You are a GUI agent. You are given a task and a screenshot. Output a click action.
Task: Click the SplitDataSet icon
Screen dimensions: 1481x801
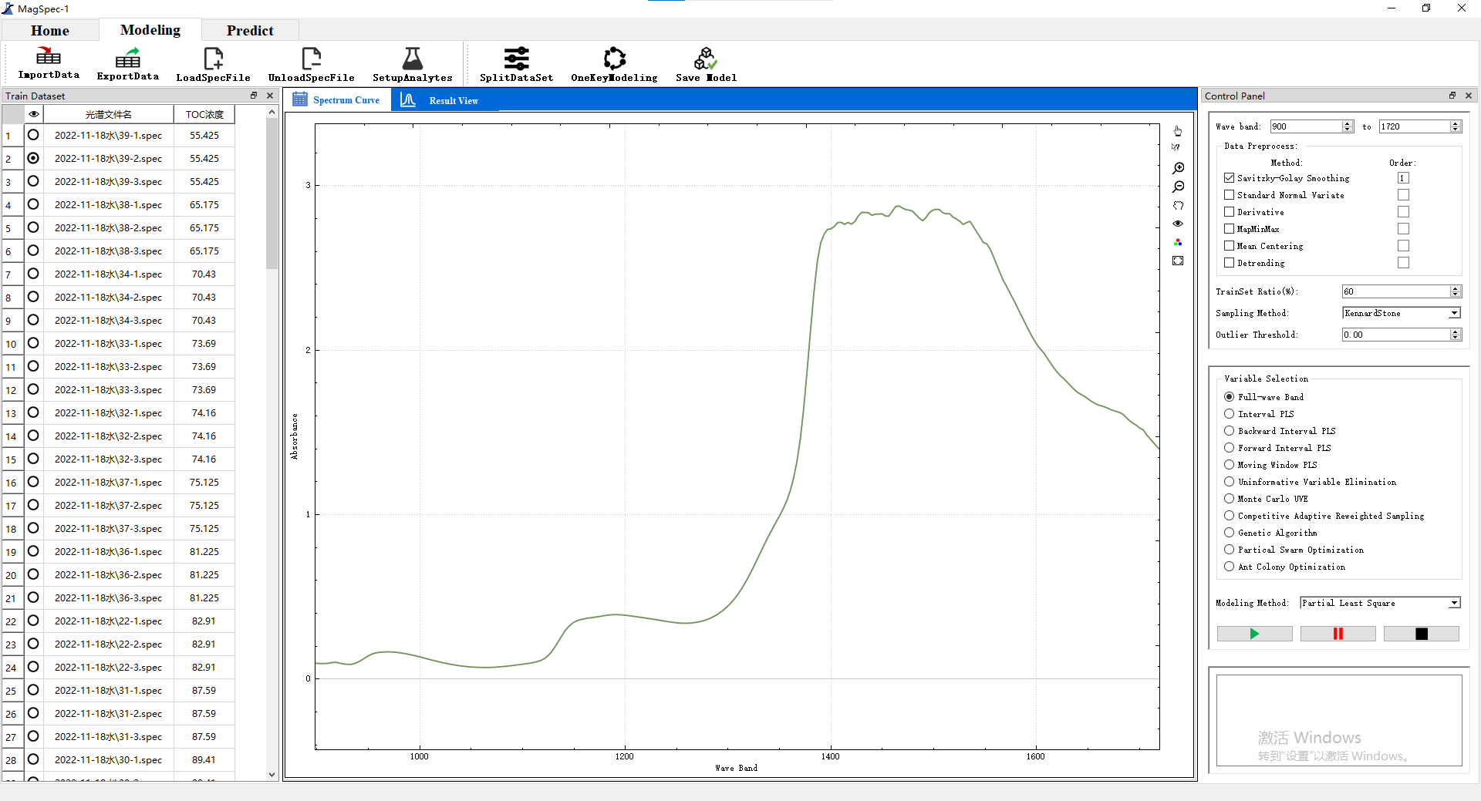tap(516, 65)
